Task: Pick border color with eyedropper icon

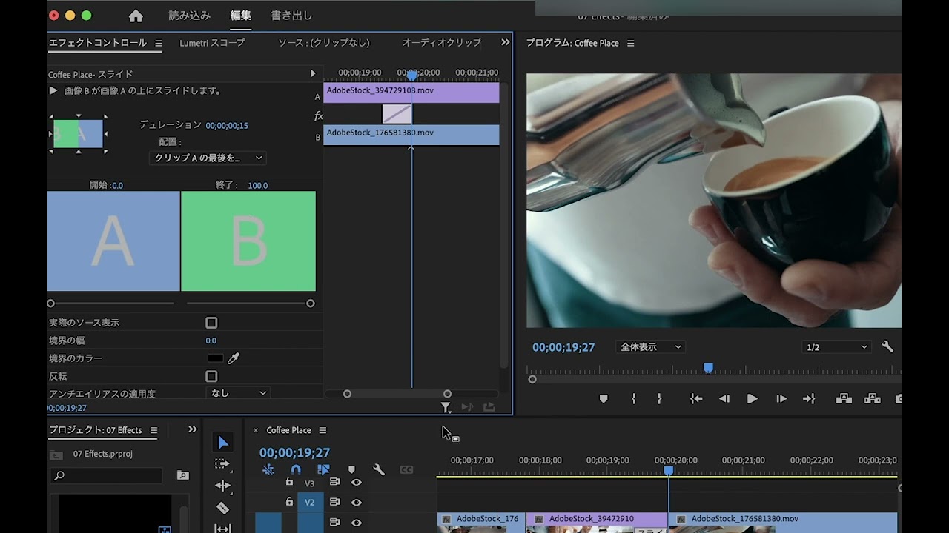Action: point(234,358)
